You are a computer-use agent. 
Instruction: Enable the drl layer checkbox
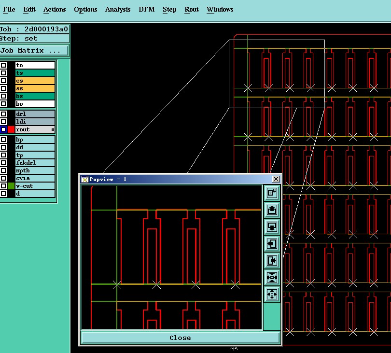coord(3,114)
